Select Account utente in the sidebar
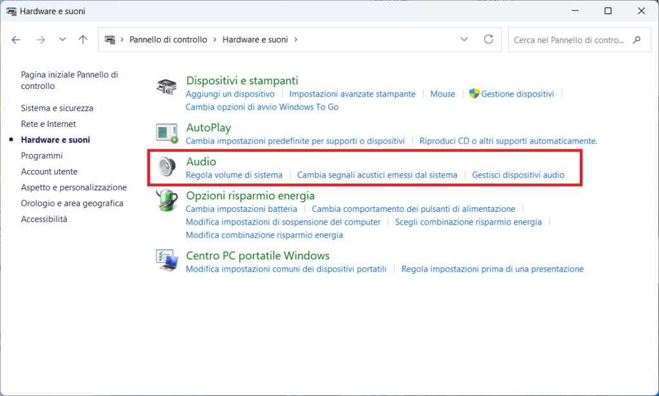This screenshot has height=396, width=659. pos(49,172)
